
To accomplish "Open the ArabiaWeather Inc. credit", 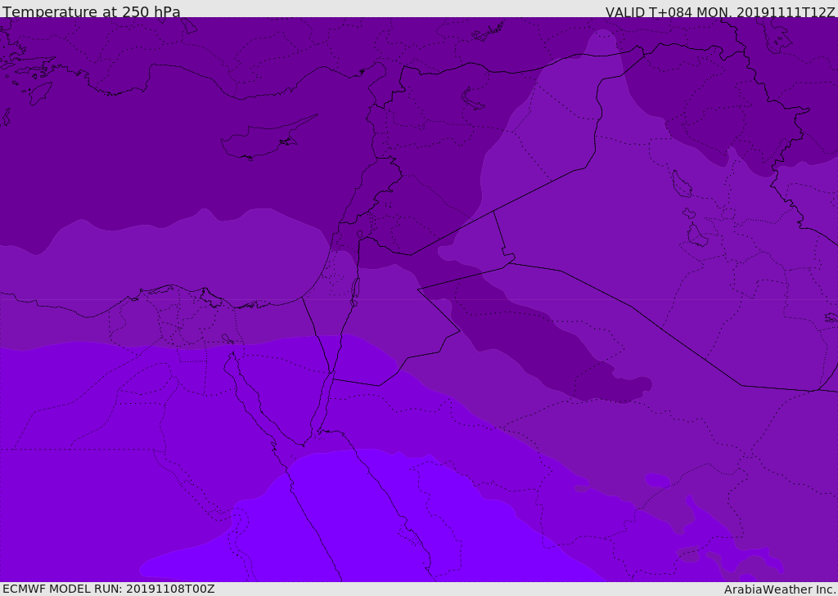I will point(780,589).
